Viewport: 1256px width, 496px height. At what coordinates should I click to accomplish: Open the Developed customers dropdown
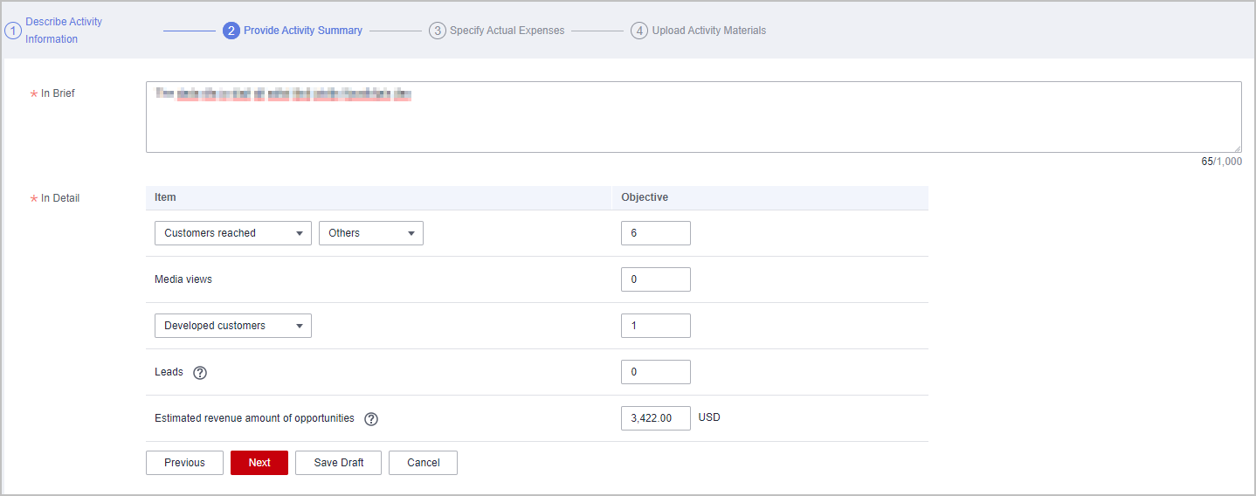pos(232,326)
